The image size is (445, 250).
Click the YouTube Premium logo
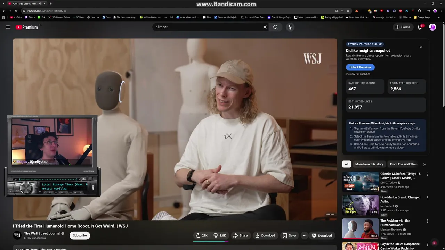[27, 27]
